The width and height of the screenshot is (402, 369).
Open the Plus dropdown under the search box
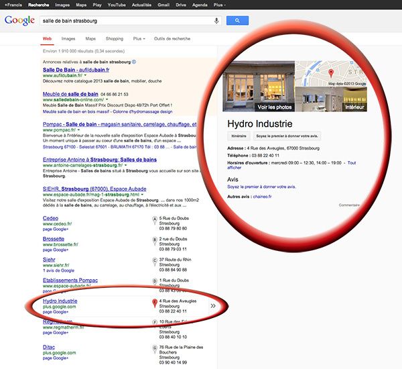coord(139,39)
